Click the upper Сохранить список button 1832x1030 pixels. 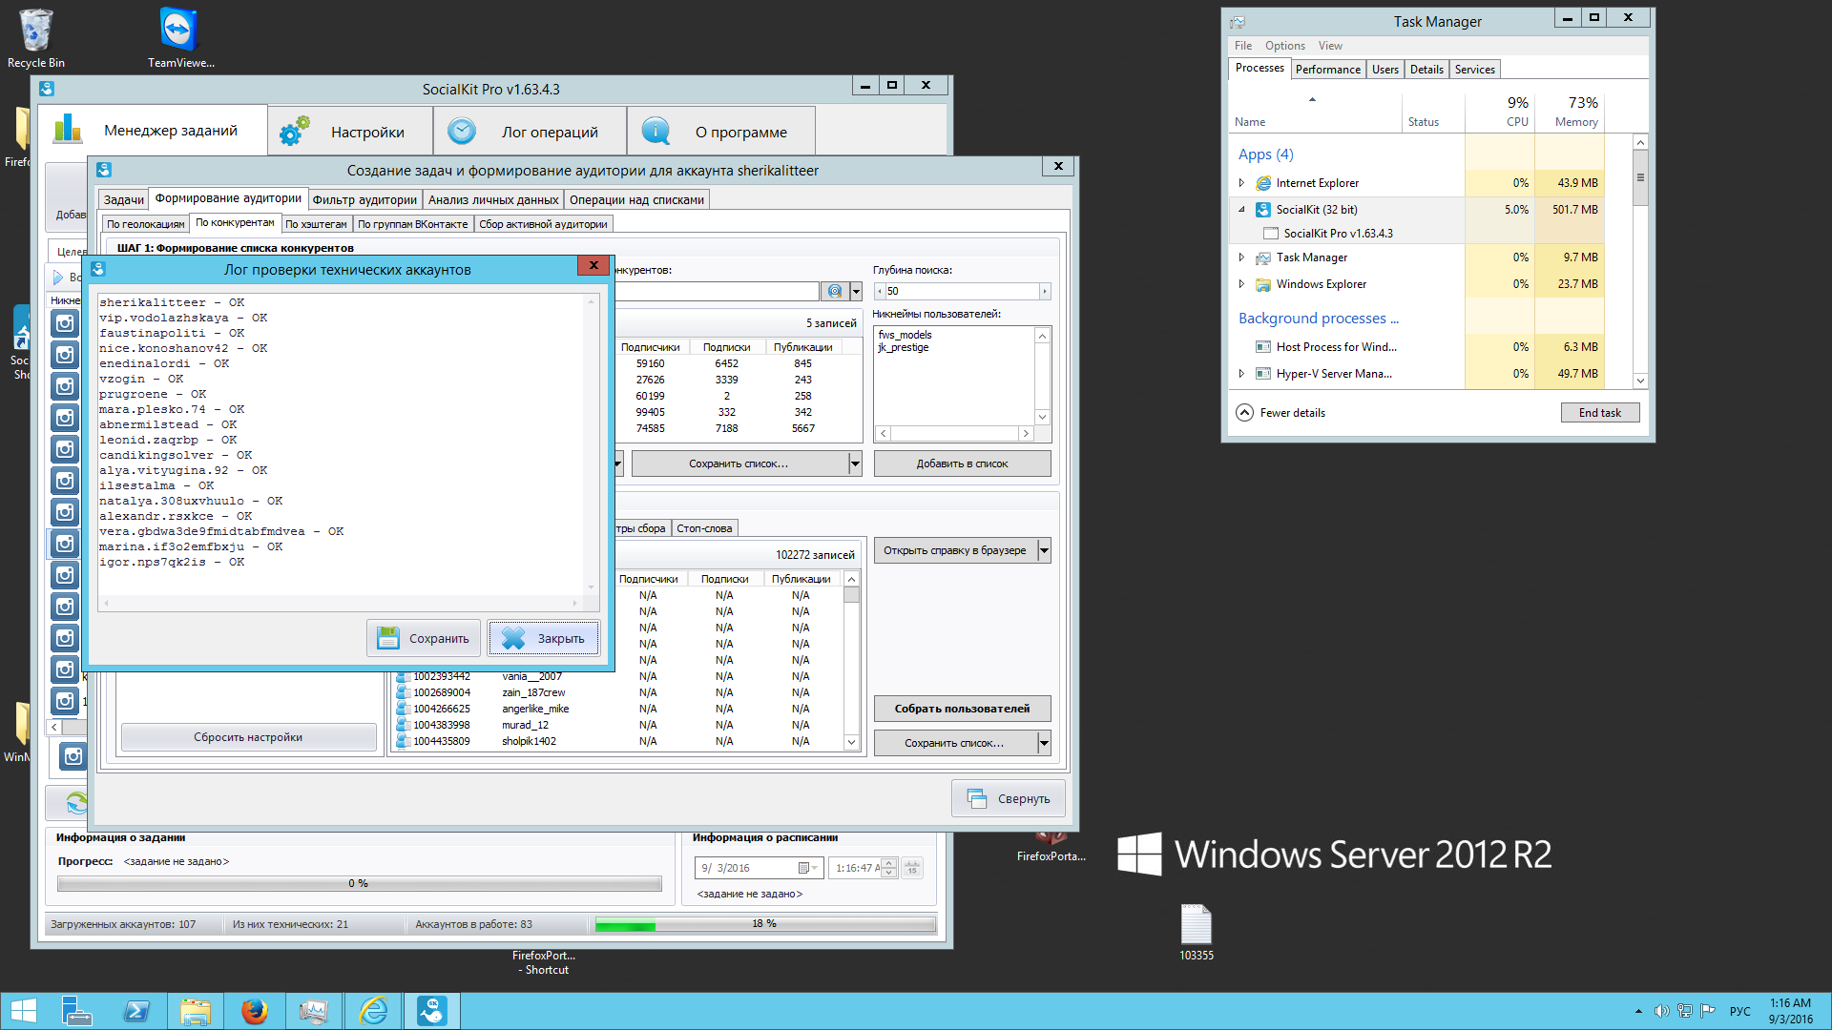739,463
